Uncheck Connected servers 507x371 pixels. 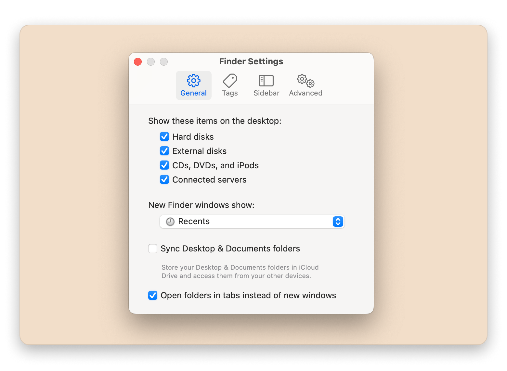click(164, 180)
